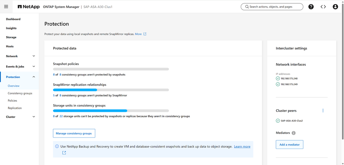Open the user account profile icon
This screenshot has height=165, width=344.
[335, 7]
